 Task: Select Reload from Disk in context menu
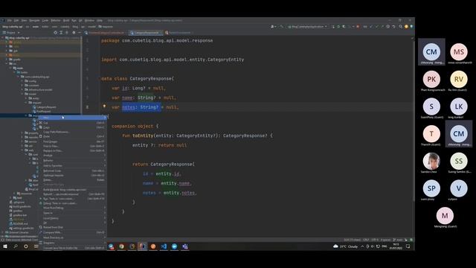click(73, 227)
